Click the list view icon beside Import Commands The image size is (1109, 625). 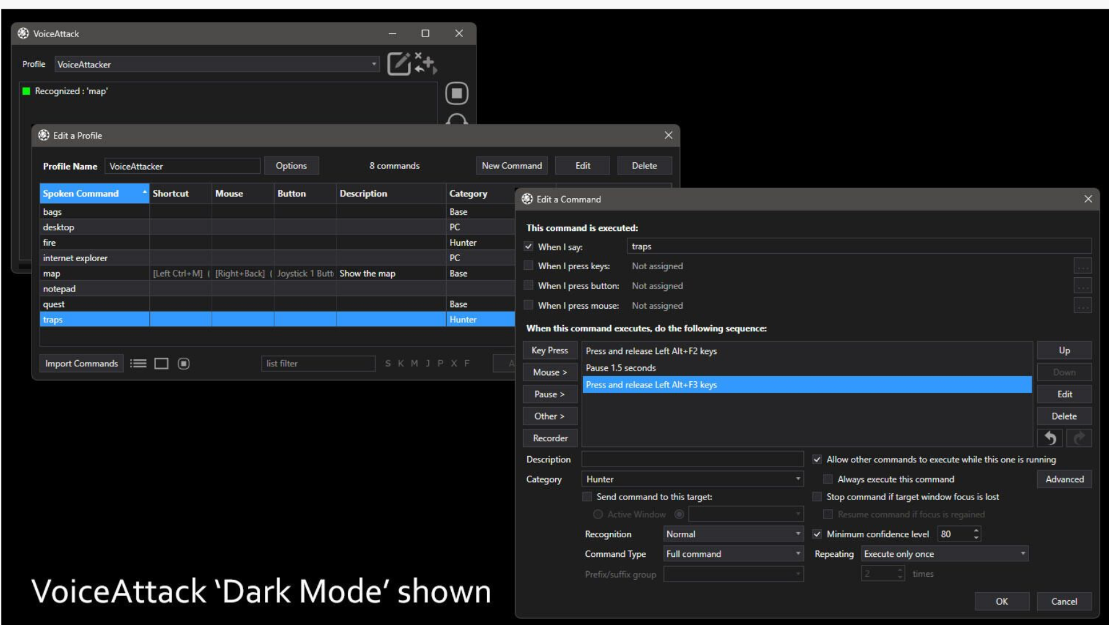pyautogui.click(x=138, y=363)
